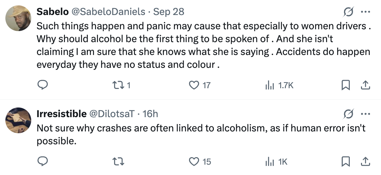
Task: Open more options menu on Sabelo's tweet
Action: 365,12
